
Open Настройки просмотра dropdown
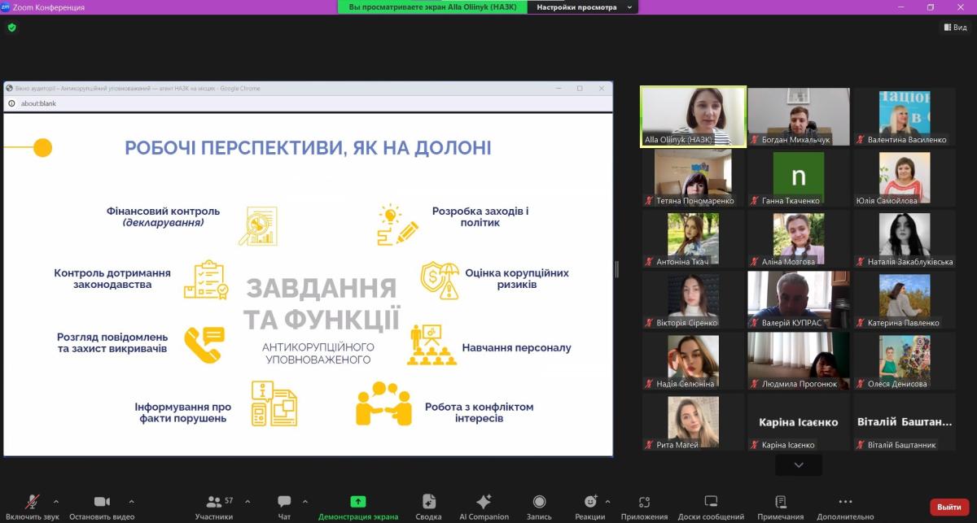pyautogui.click(x=582, y=7)
